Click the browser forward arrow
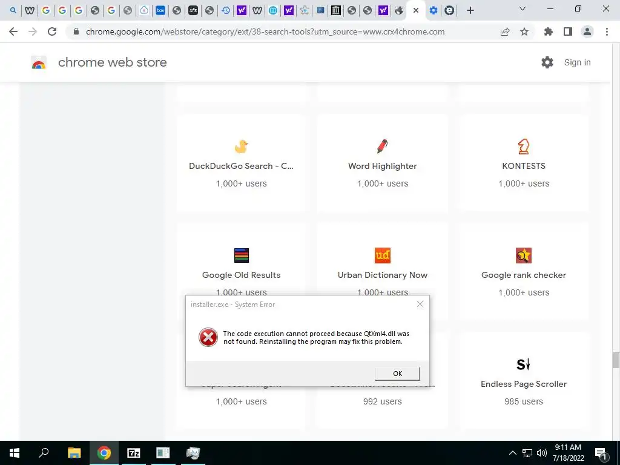The height and width of the screenshot is (465, 620). point(33,31)
